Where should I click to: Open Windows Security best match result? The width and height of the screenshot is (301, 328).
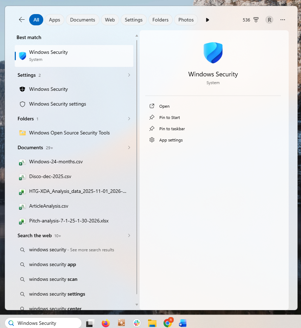(74, 56)
